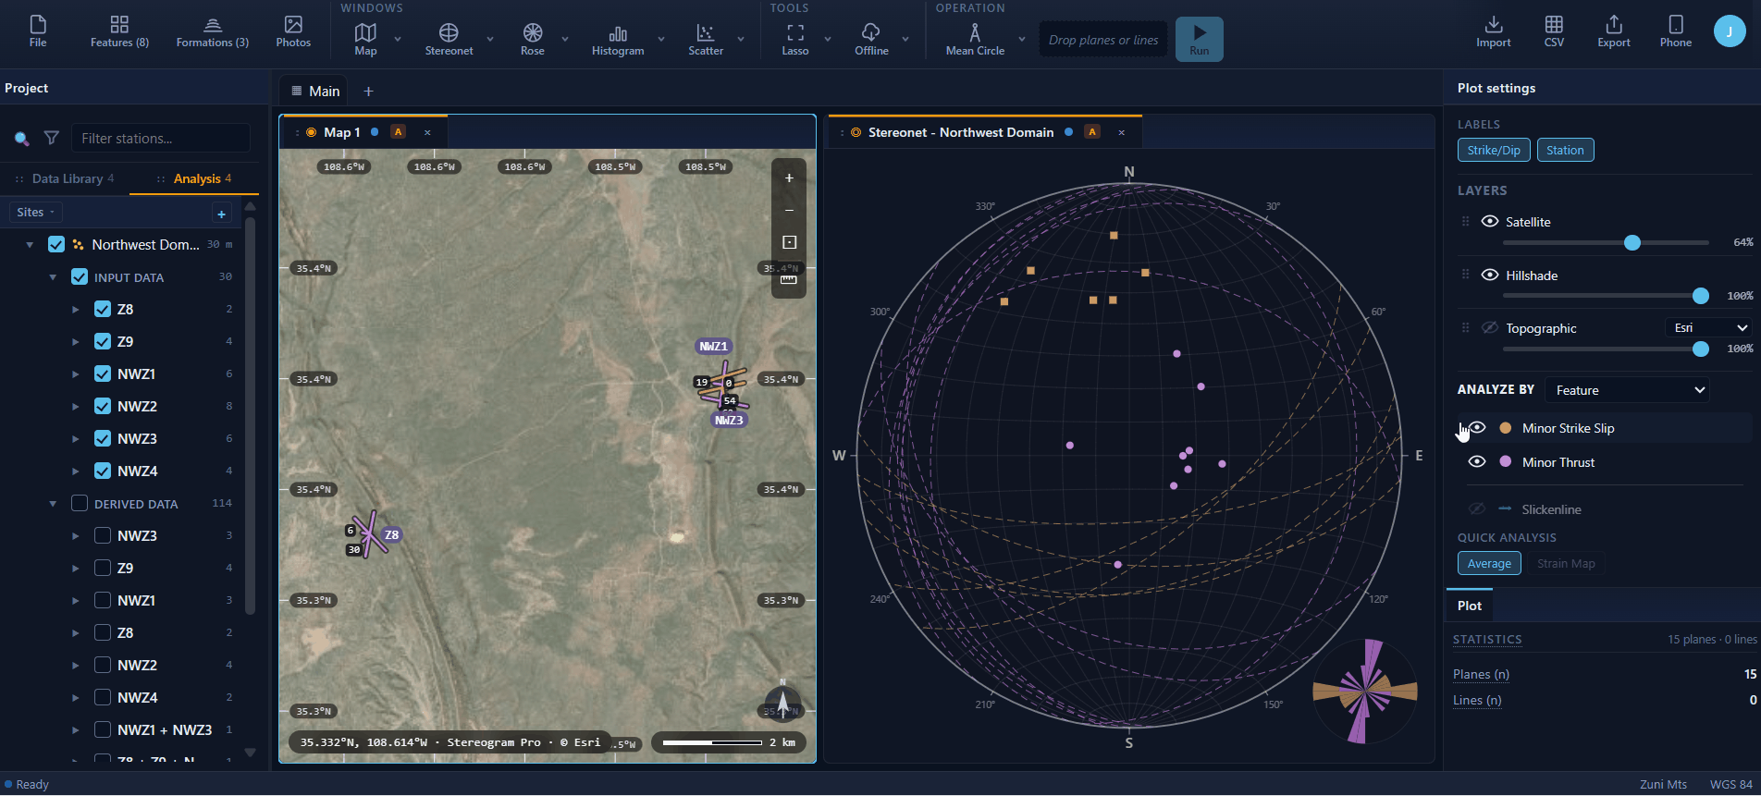Open the CSV export icon
The image size is (1761, 796).
click(x=1554, y=31)
